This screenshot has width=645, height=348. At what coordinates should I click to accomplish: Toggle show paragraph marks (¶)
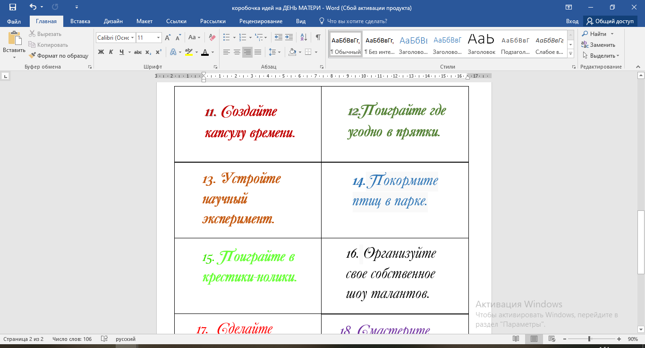pyautogui.click(x=318, y=37)
